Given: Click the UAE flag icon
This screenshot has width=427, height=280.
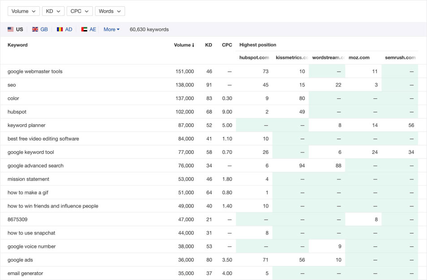Looking at the screenshot, I should [x=84, y=30].
